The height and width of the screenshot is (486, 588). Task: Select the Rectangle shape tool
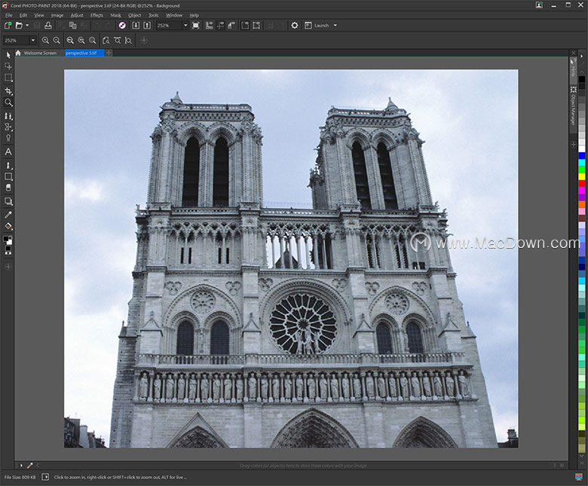(x=8, y=176)
